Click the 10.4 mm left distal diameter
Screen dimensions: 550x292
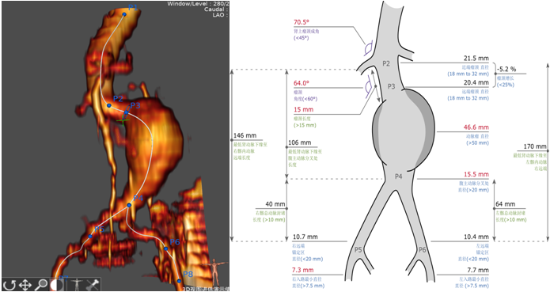click(x=476, y=237)
